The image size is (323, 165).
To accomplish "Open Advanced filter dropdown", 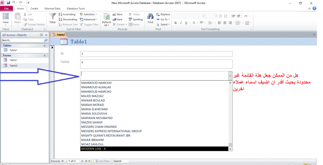I will 89,19.
